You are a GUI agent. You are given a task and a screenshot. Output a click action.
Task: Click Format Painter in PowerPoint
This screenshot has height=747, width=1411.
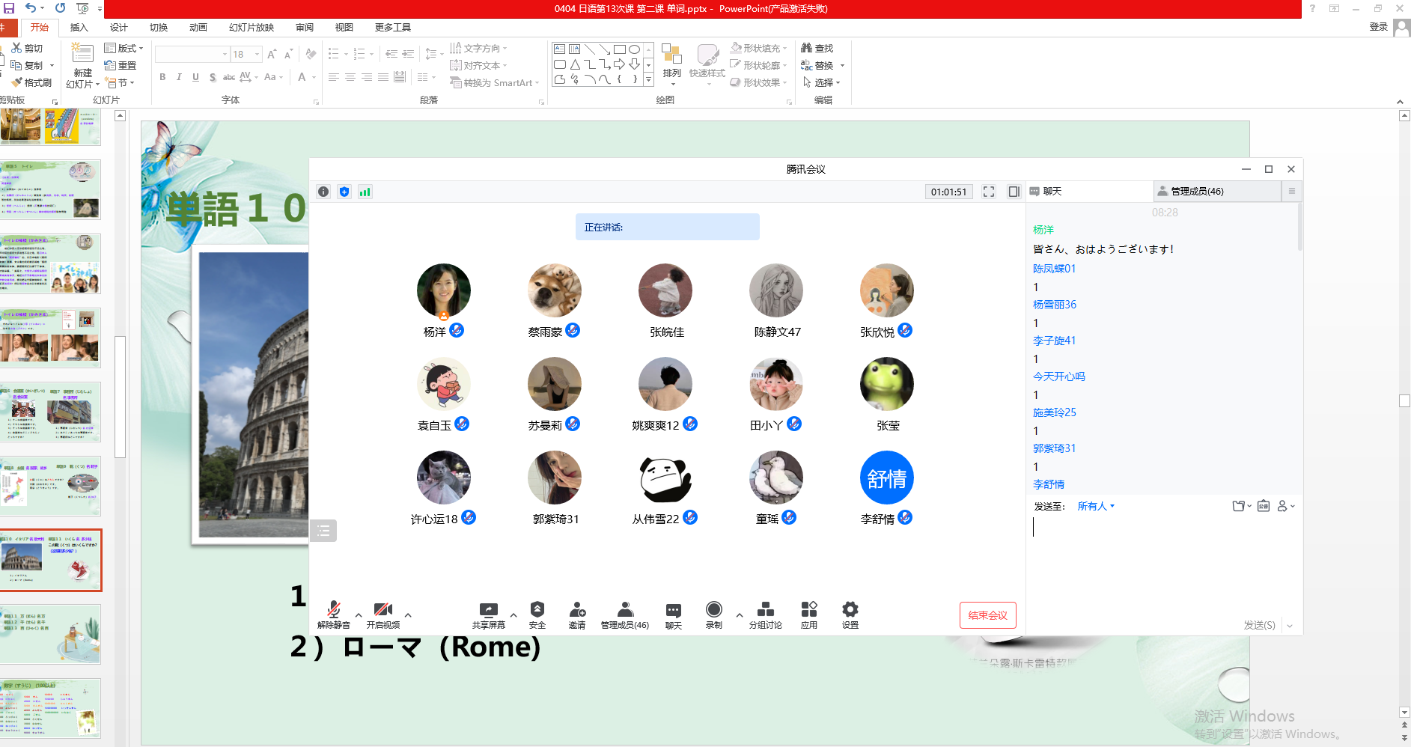(31, 82)
